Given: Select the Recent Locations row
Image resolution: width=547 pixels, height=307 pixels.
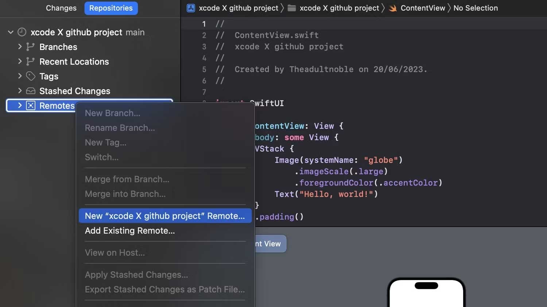Looking at the screenshot, I should (x=89, y=61).
